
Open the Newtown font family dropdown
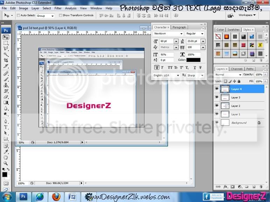pos(168,34)
